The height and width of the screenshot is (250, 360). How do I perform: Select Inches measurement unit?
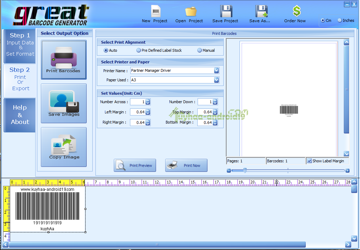pos(340,20)
